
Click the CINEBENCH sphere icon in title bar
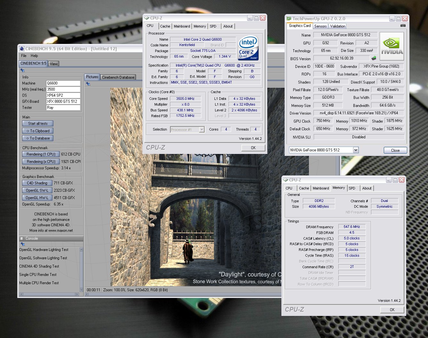click(22, 49)
